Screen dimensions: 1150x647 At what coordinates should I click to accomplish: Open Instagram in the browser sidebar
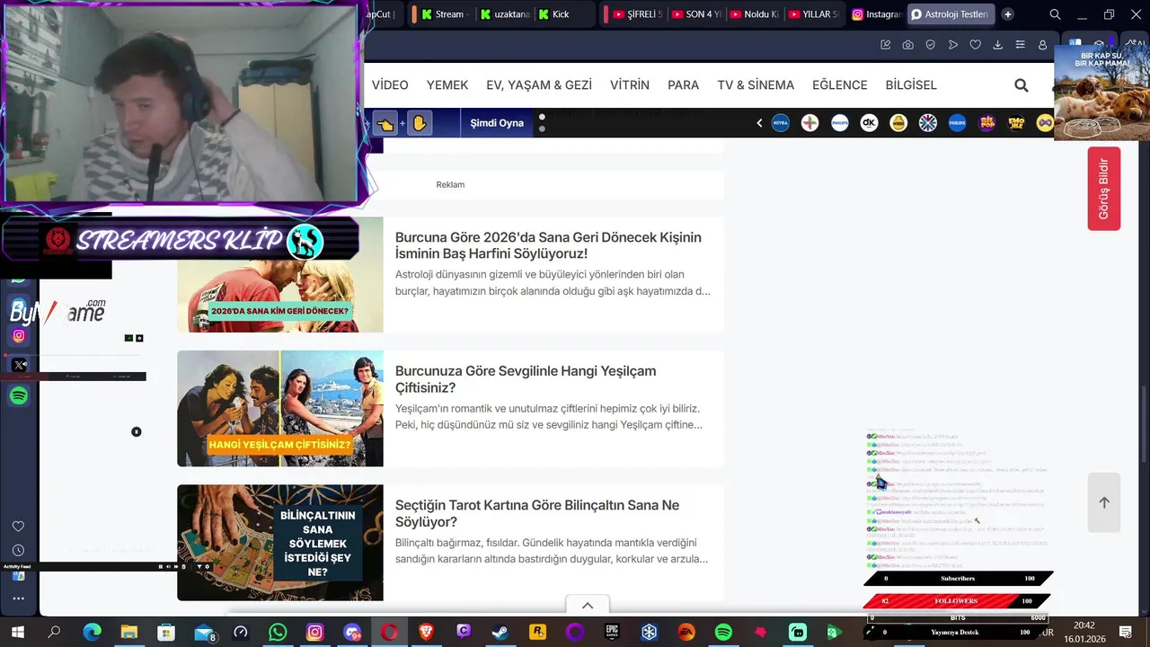point(19,336)
